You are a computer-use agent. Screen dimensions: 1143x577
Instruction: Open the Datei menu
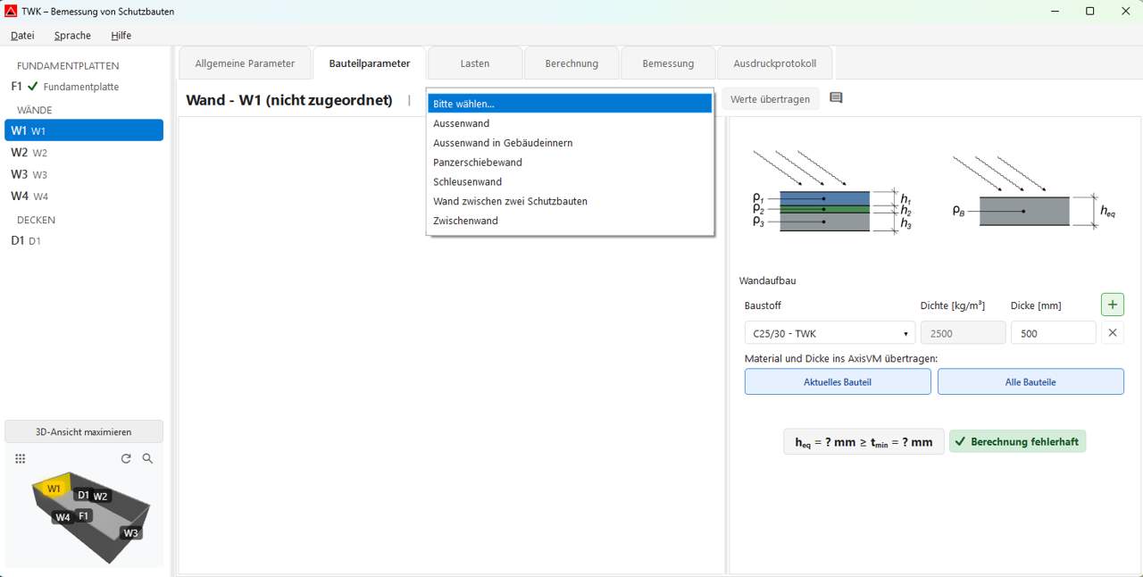click(21, 35)
